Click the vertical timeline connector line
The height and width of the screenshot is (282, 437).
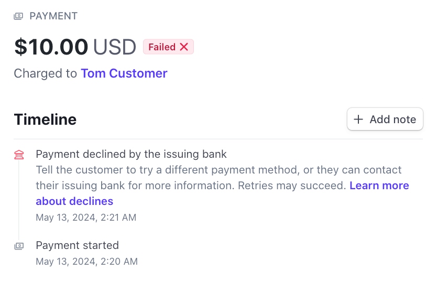(x=19, y=199)
